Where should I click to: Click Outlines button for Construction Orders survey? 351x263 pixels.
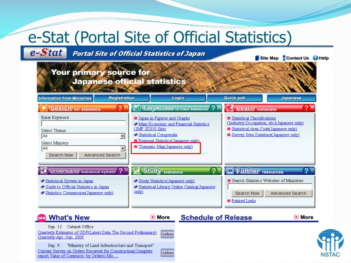pos(167,253)
